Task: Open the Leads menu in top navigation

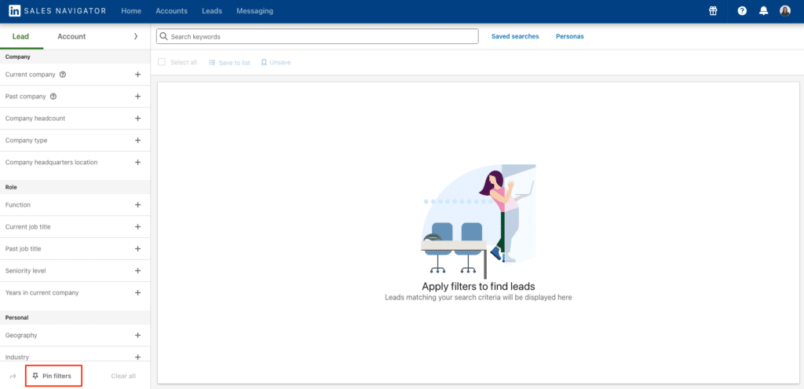Action: [x=212, y=11]
